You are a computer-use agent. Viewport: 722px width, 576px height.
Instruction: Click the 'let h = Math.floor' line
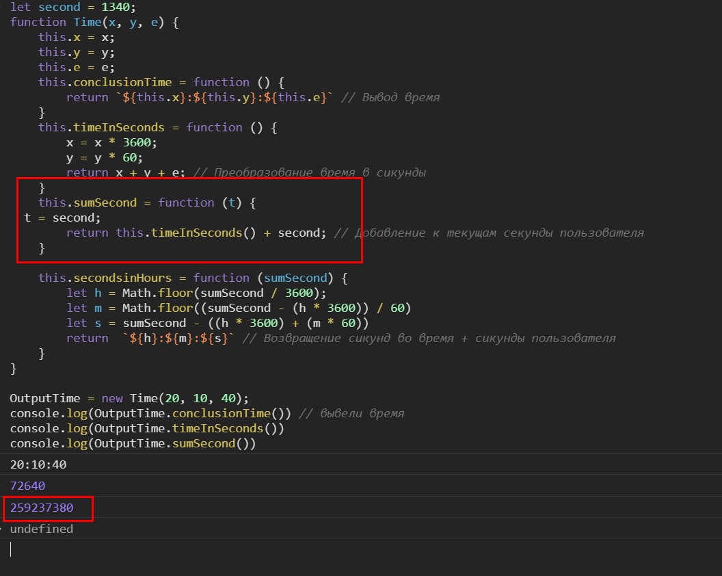(197, 293)
